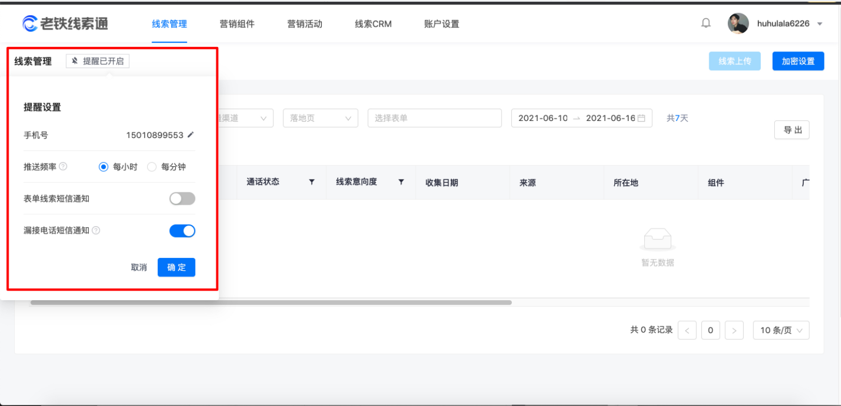
Task: Click the 确定 confirm button
Action: (176, 267)
